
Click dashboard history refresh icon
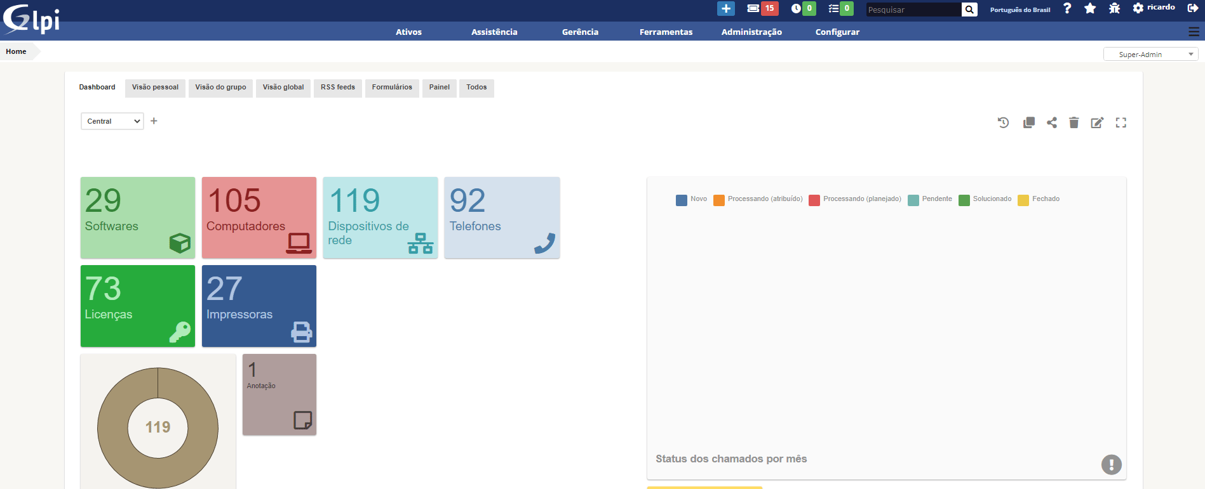[1004, 122]
